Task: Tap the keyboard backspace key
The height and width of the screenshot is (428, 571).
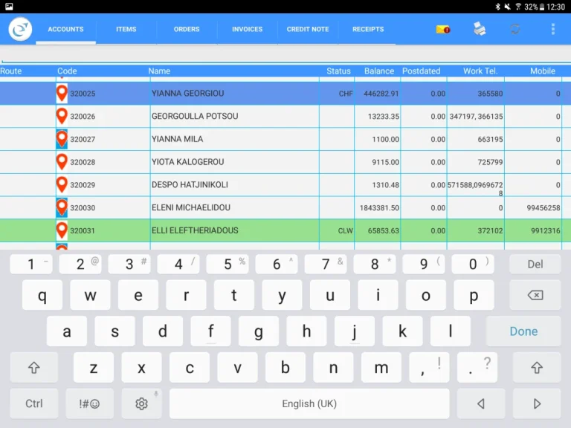Action: click(x=535, y=295)
